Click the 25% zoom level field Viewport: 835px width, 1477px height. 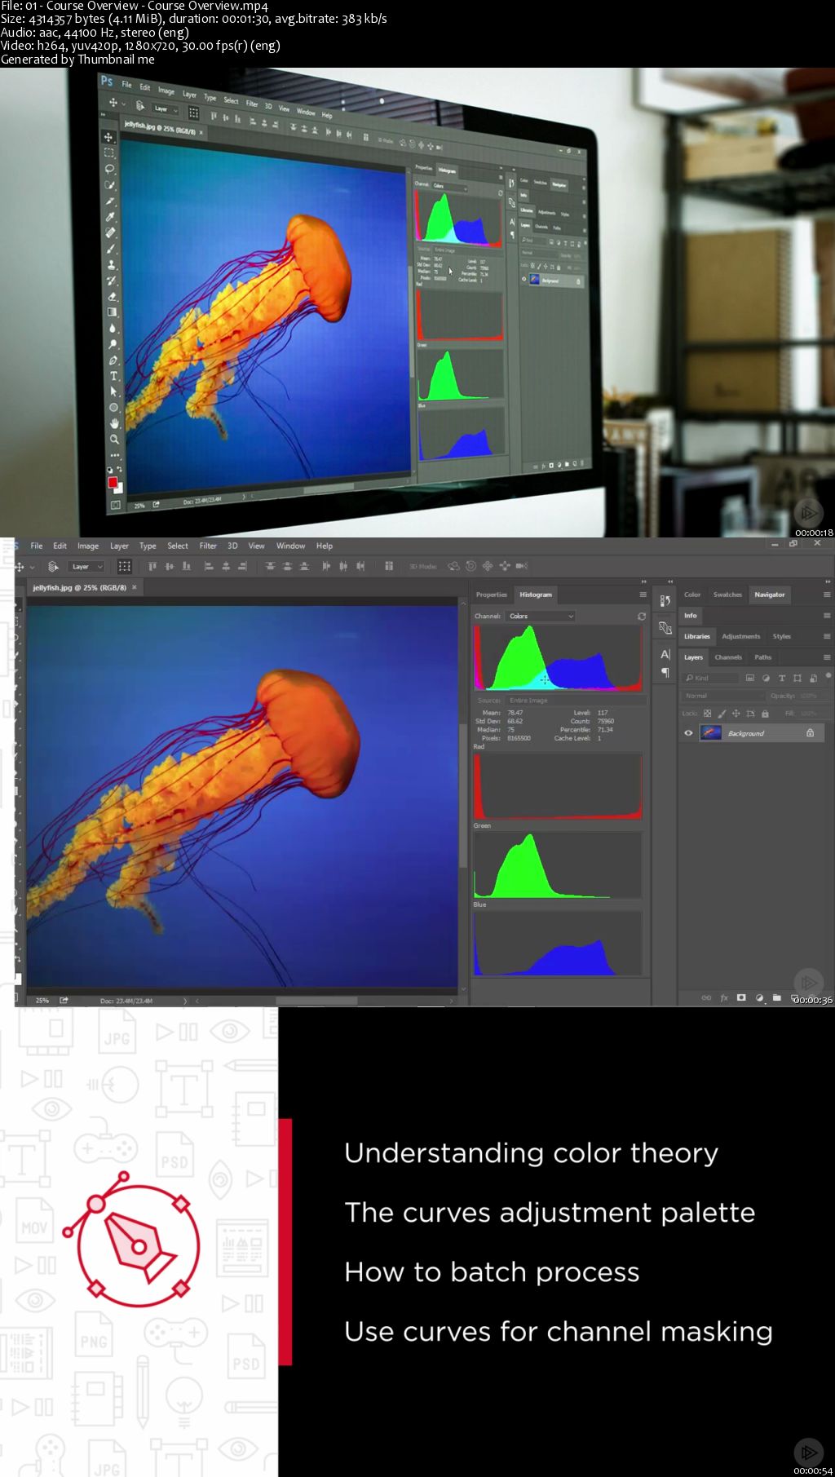coord(42,1001)
